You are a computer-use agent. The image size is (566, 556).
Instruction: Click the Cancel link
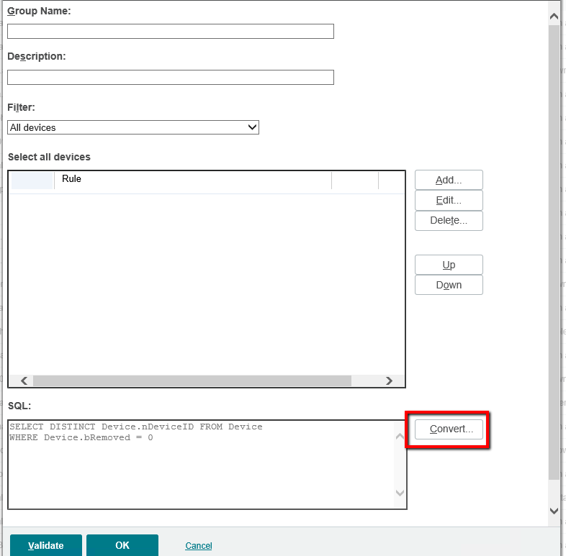point(199,545)
